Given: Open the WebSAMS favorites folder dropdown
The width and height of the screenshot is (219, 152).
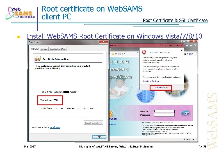Looking at the screenshot, I should coord(118,54).
